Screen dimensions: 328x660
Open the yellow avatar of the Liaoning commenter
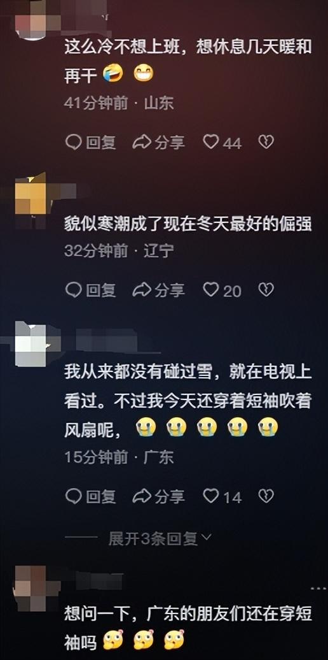[32, 197]
